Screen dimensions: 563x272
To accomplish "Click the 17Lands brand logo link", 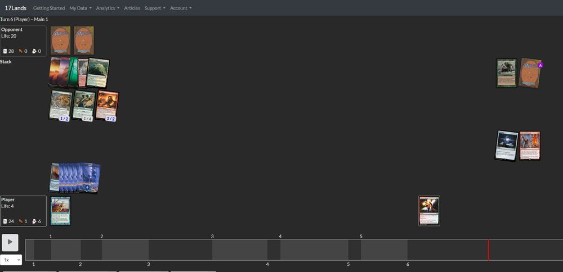I will coord(15,8).
